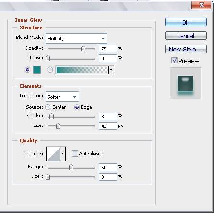Click the Jitter slider handle
Viewport: 214px width, 213px height.
pyautogui.click(x=48, y=177)
